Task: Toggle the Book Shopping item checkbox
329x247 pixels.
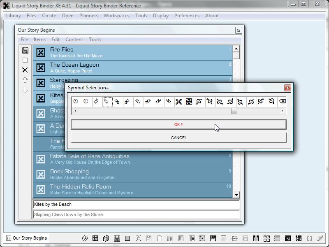Action: [41, 174]
